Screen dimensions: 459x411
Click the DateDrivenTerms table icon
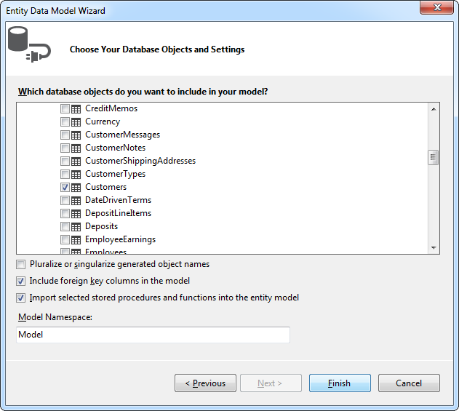point(76,200)
